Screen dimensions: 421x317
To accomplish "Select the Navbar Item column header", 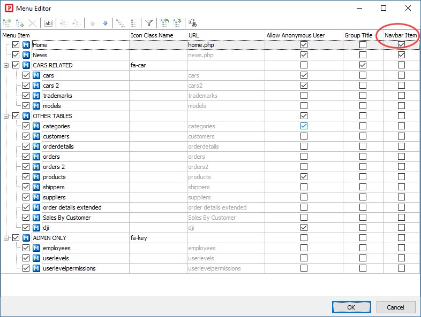I will (x=401, y=35).
